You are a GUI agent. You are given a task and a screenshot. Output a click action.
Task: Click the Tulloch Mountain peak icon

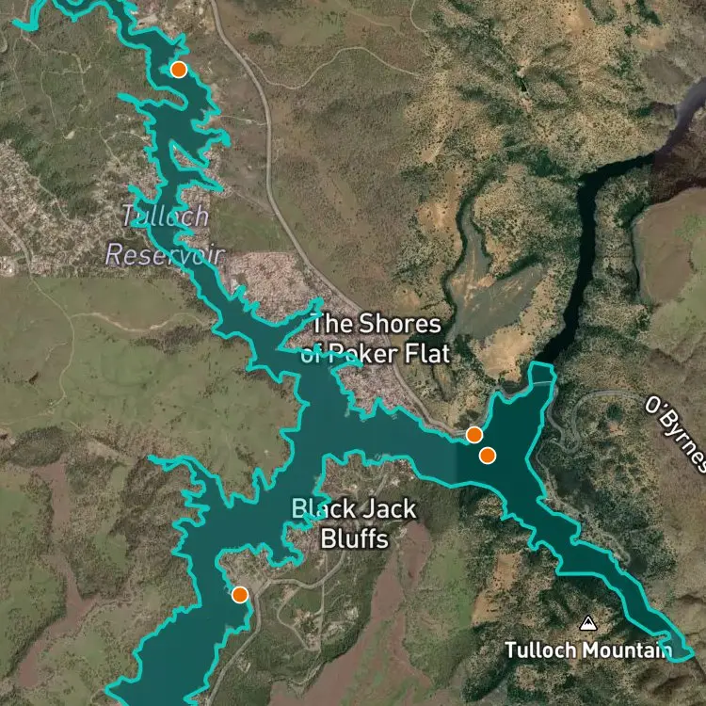point(587,623)
